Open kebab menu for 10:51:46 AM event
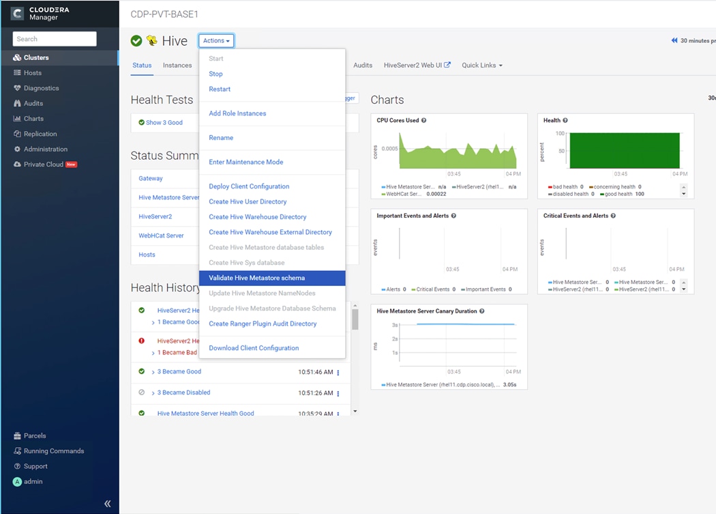The image size is (716, 514). [338, 373]
